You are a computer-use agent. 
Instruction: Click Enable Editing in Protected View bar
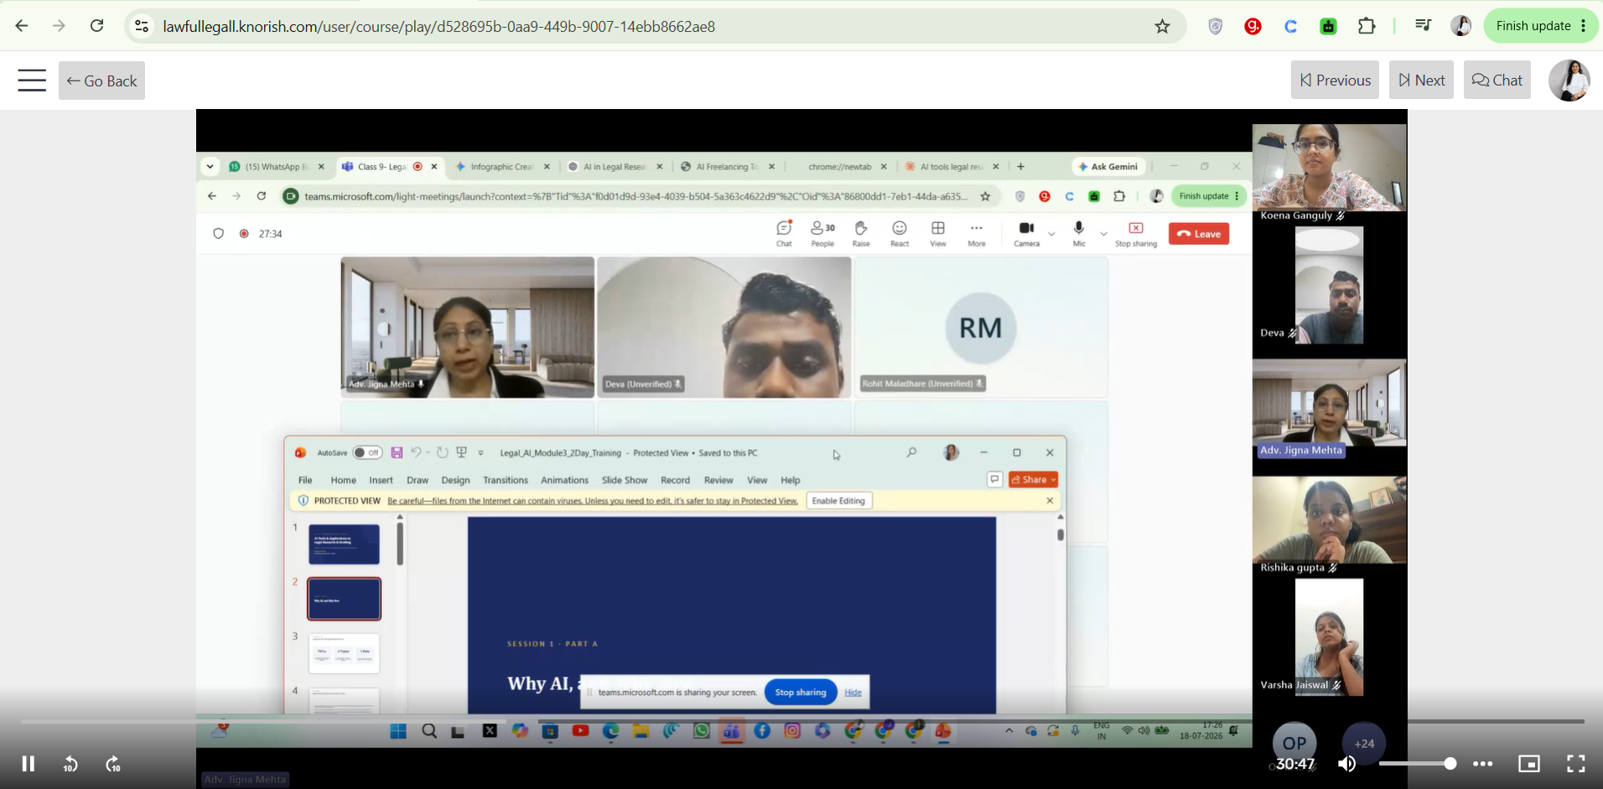coord(838,501)
